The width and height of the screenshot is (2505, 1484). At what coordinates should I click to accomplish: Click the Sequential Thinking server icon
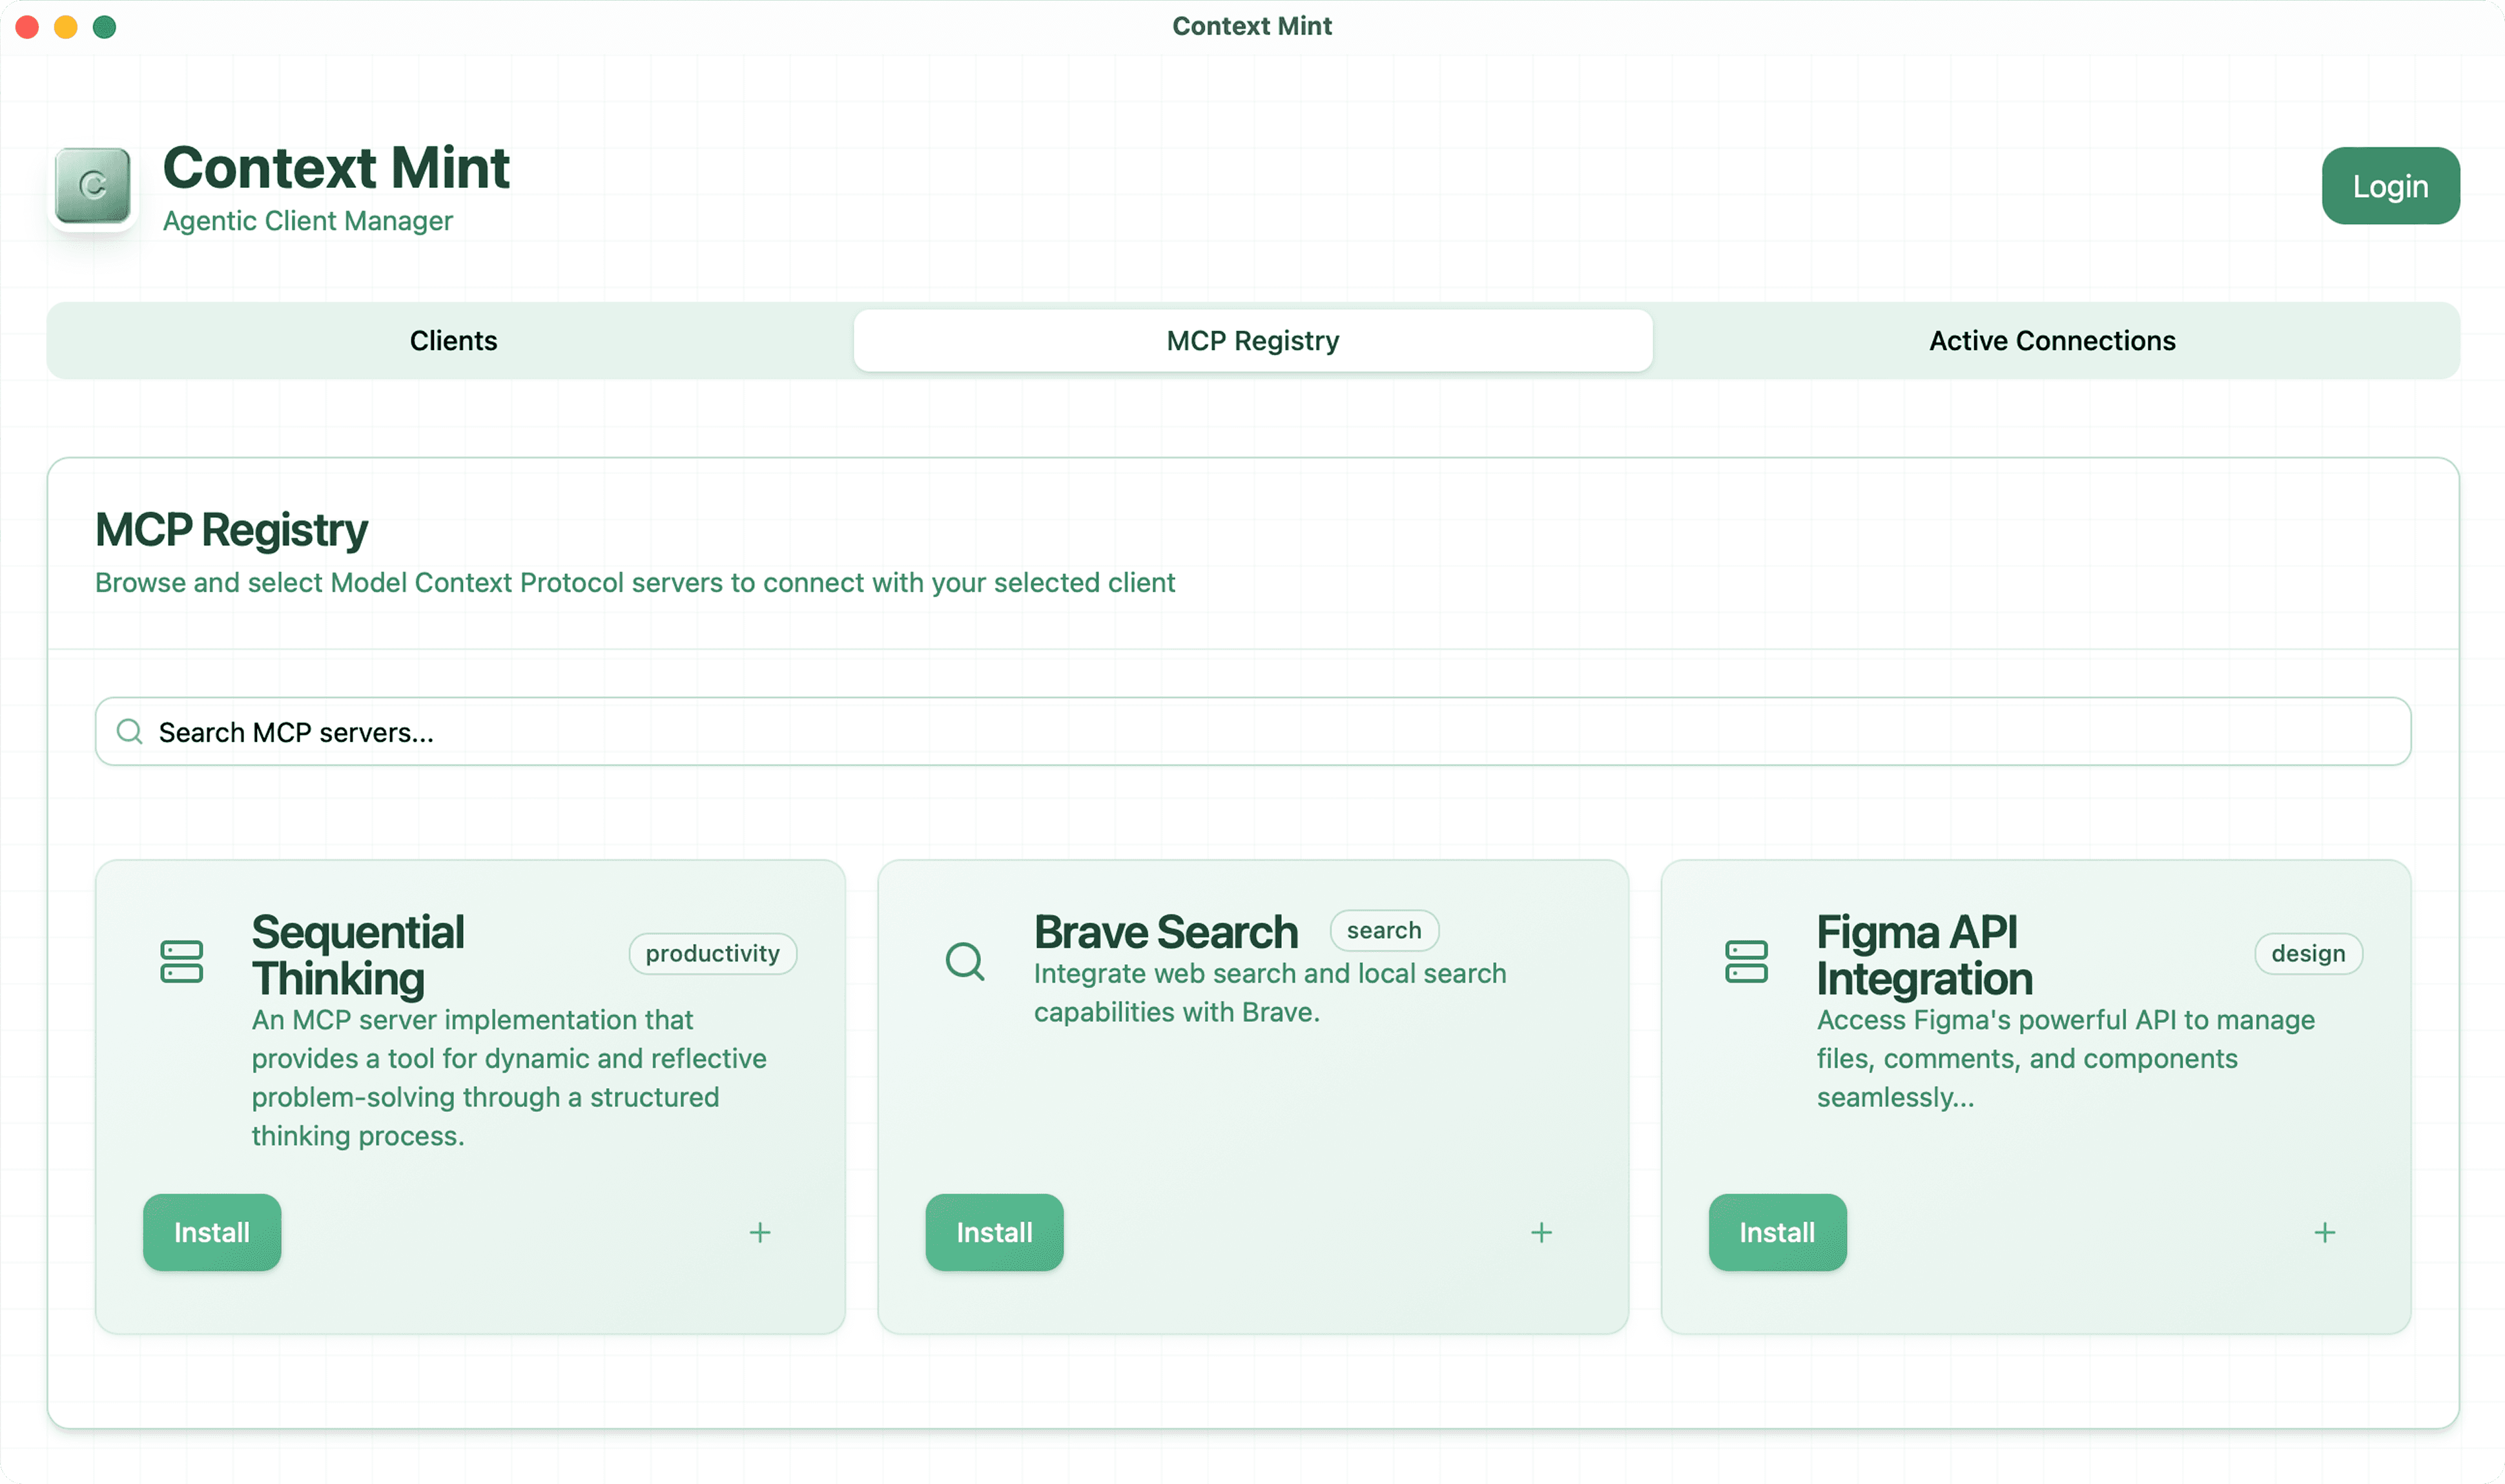tap(182, 961)
